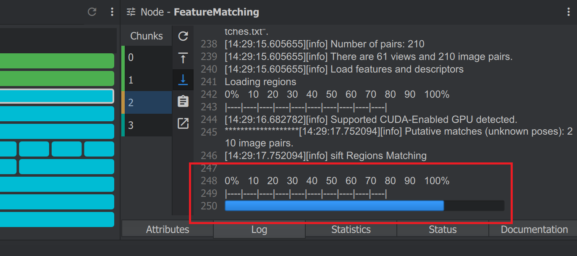Disable auto-scroll to bottom of log
Screen dimensions: 577x256
point(183,80)
